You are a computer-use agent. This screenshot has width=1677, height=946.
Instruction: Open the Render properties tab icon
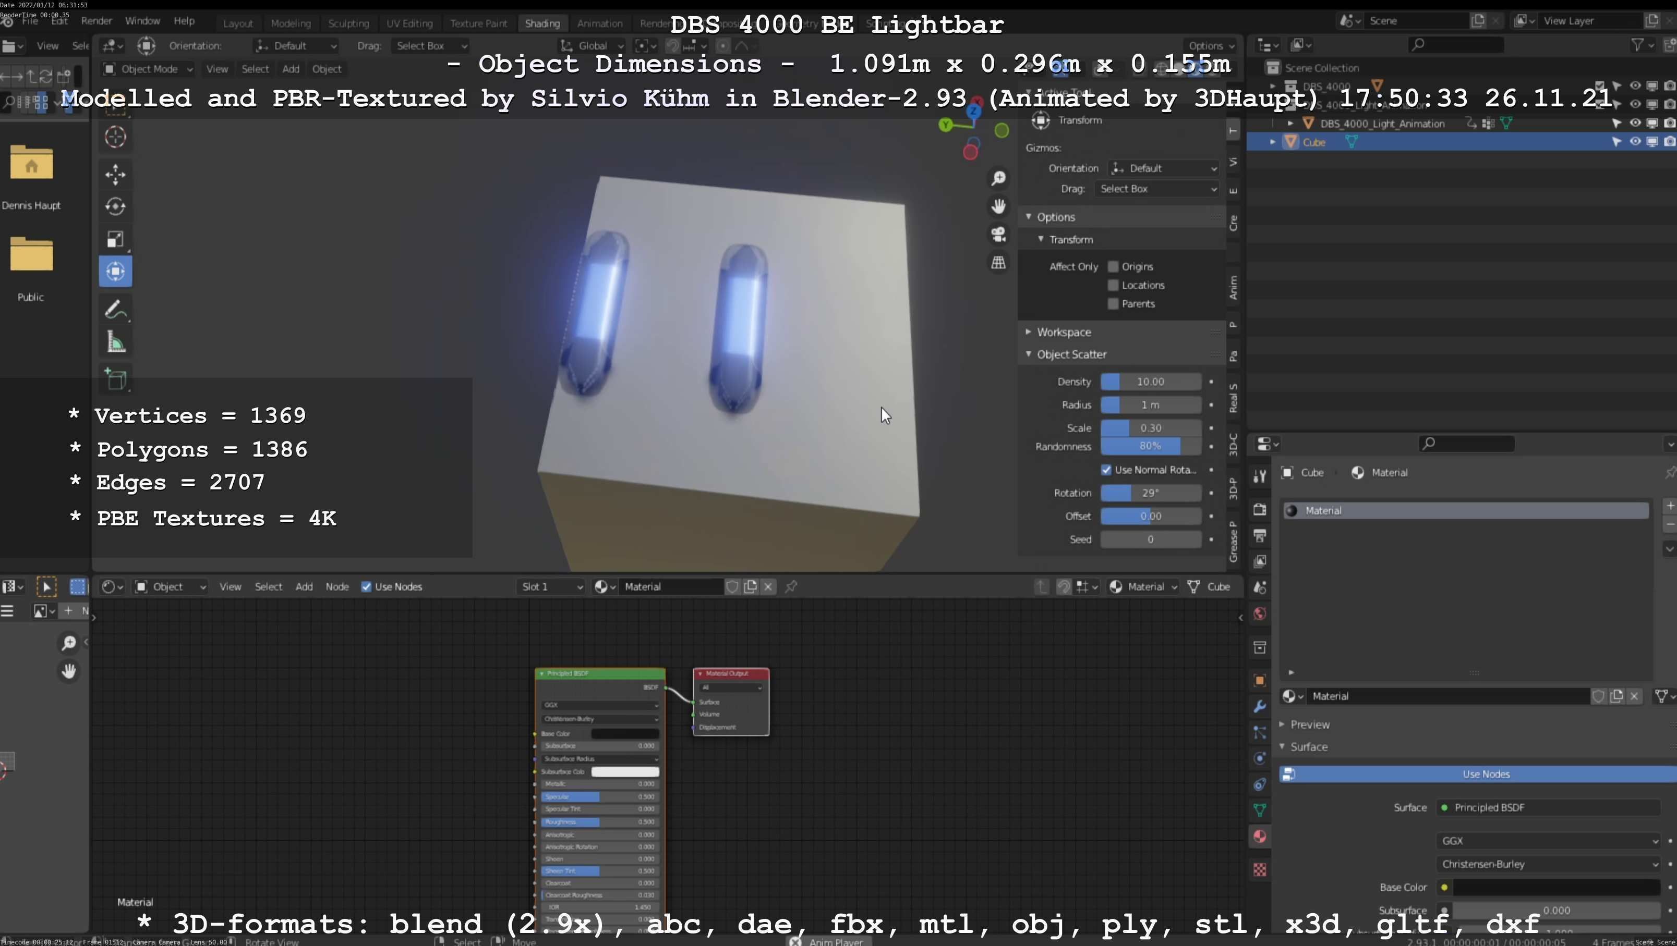click(x=1260, y=509)
